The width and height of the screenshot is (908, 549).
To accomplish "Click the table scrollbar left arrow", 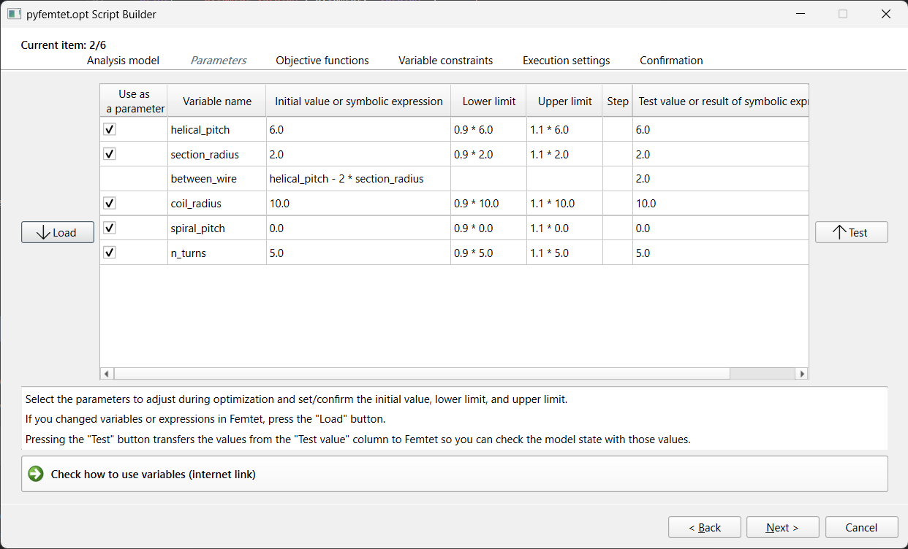I will (x=107, y=374).
